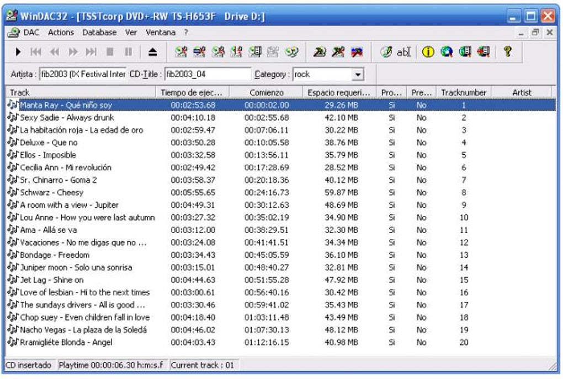Screen dimensions: 563x379
Task: Click the globe internet database icon
Action: pyautogui.click(x=447, y=52)
